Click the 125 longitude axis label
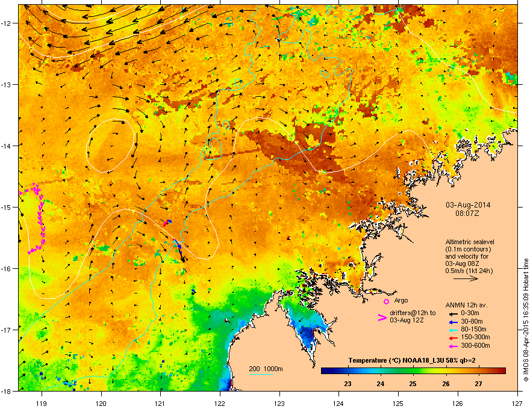 pos(398,403)
